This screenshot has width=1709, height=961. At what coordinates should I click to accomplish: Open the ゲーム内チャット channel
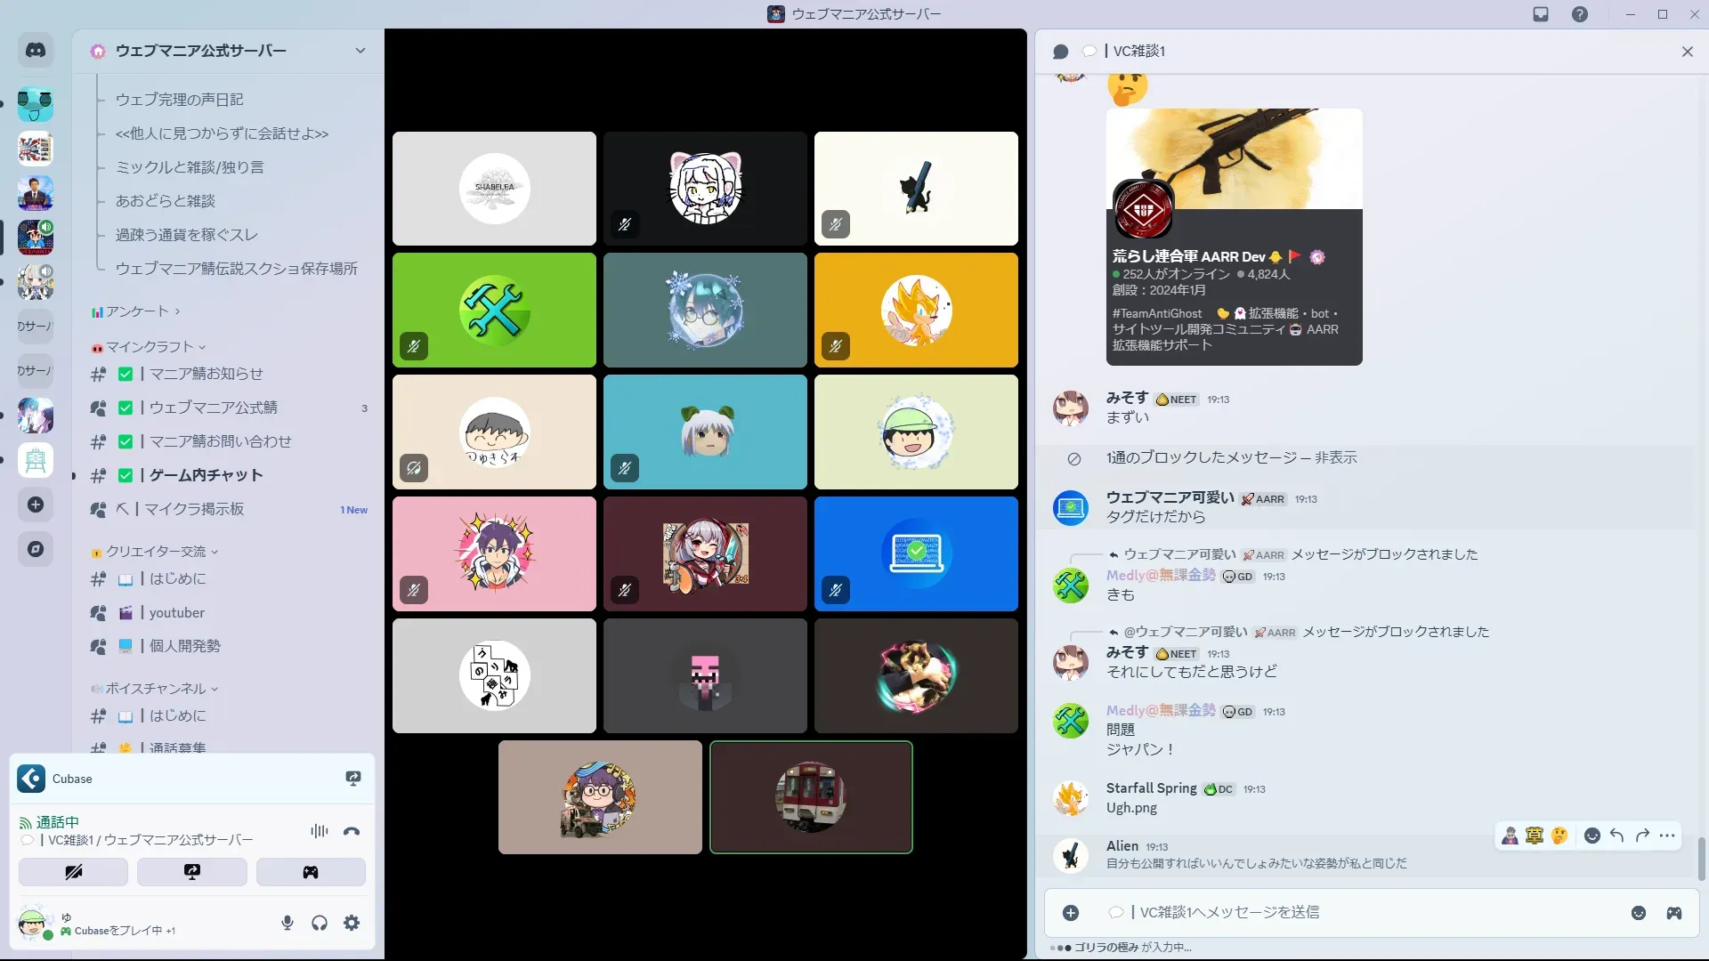pos(206,475)
